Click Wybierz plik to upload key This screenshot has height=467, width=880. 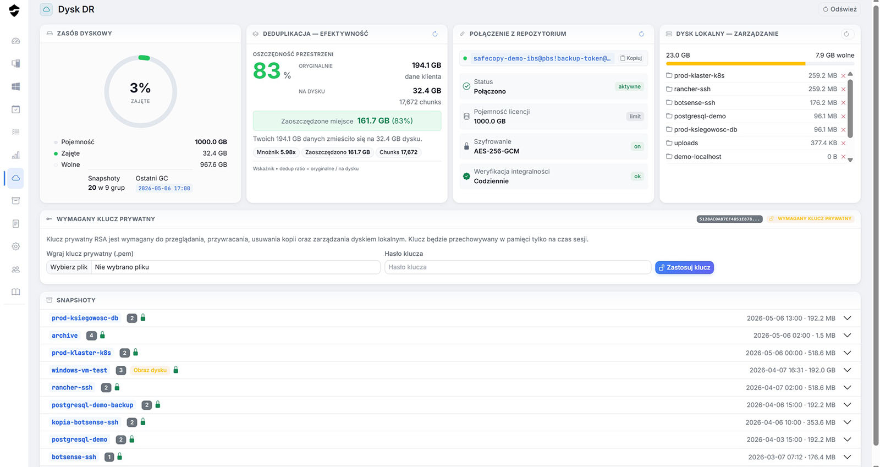click(69, 267)
